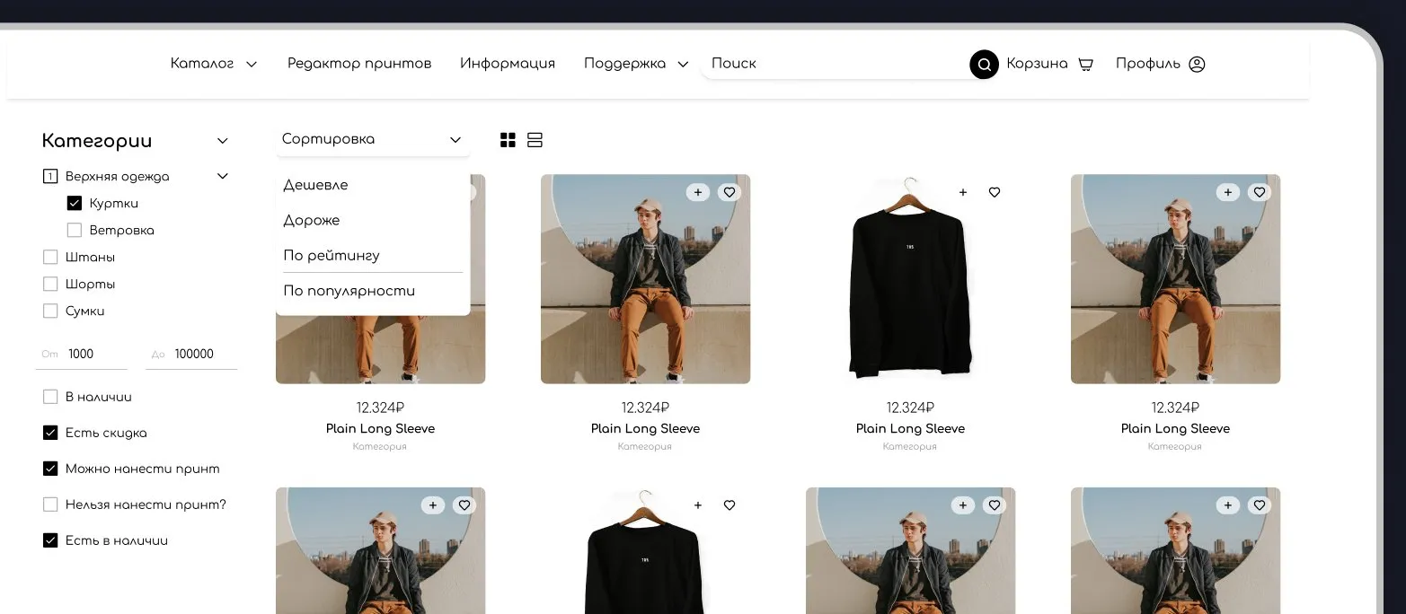This screenshot has height=614, width=1406.
Task: Open Plain Long Sleeve title under top-row black sweater
Action: [910, 429]
